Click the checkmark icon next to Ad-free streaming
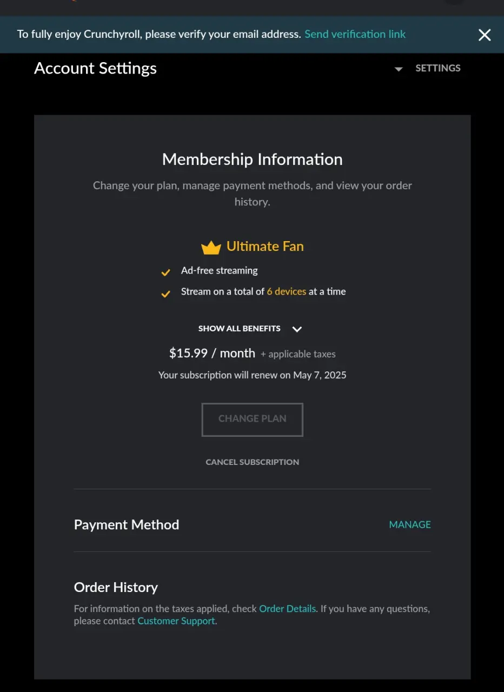The width and height of the screenshot is (504, 692). pyautogui.click(x=165, y=272)
